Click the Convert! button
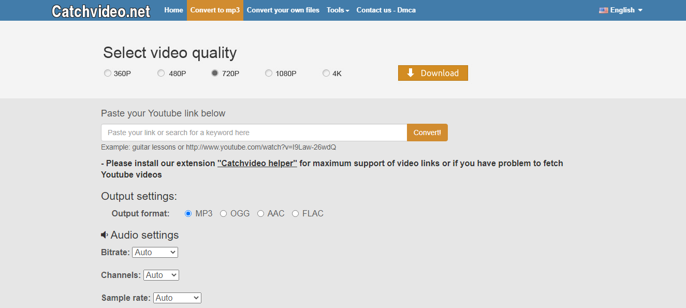 [427, 133]
